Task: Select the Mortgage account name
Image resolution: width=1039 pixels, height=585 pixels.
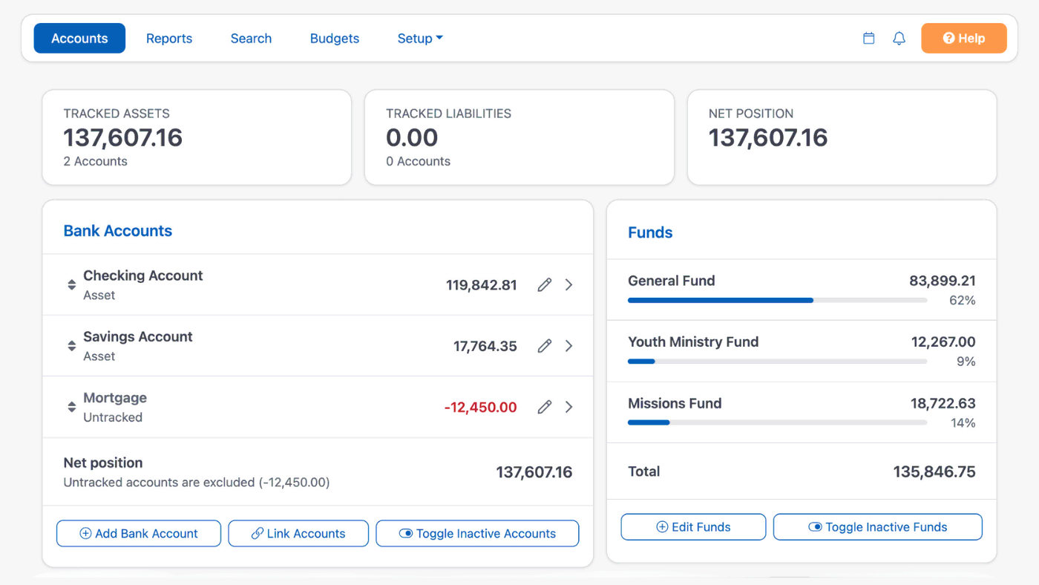Action: pos(115,398)
